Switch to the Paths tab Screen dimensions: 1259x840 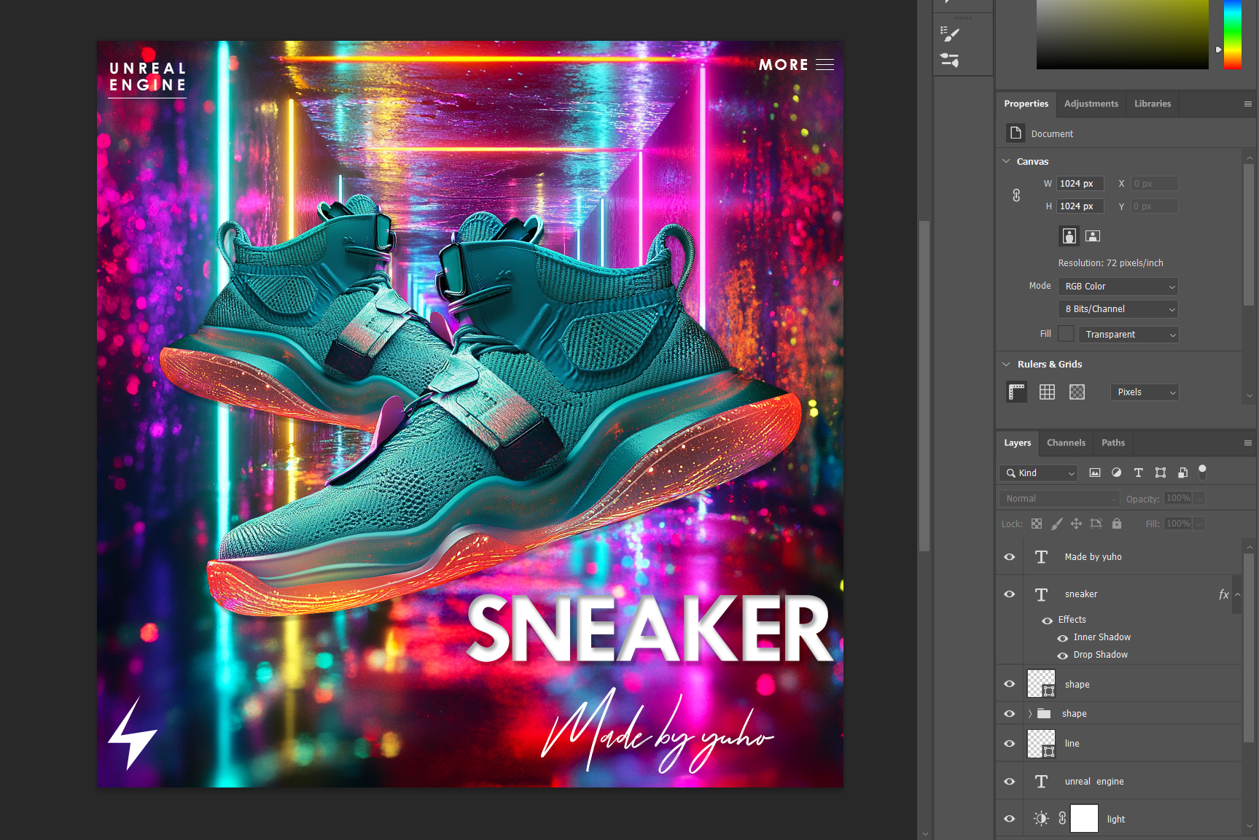pos(1112,443)
